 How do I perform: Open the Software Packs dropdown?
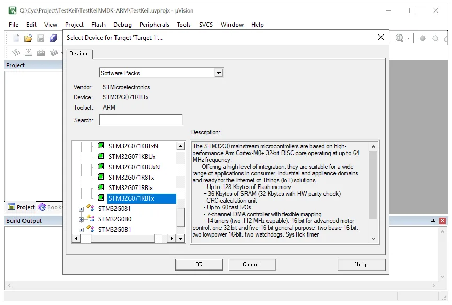tap(218, 73)
